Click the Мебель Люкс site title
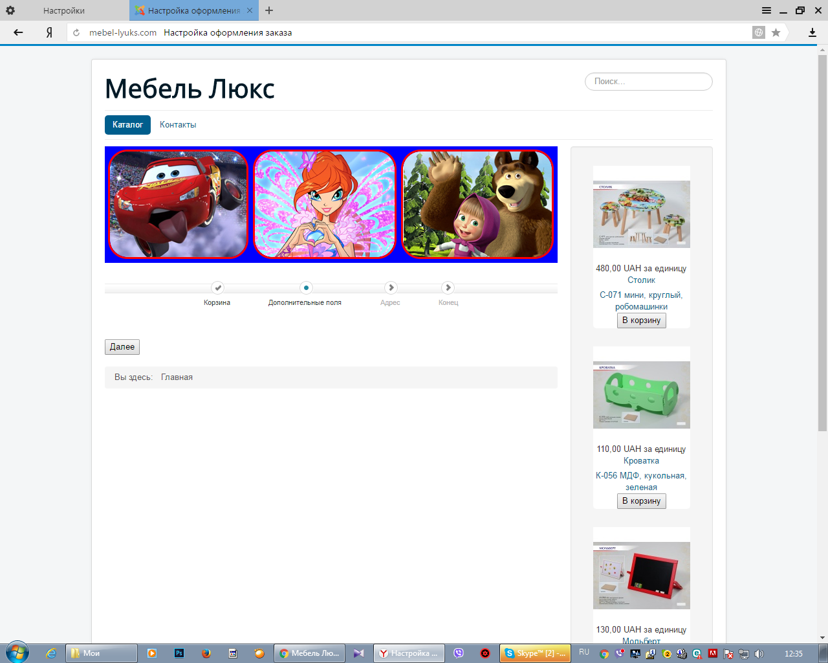 tap(190, 89)
